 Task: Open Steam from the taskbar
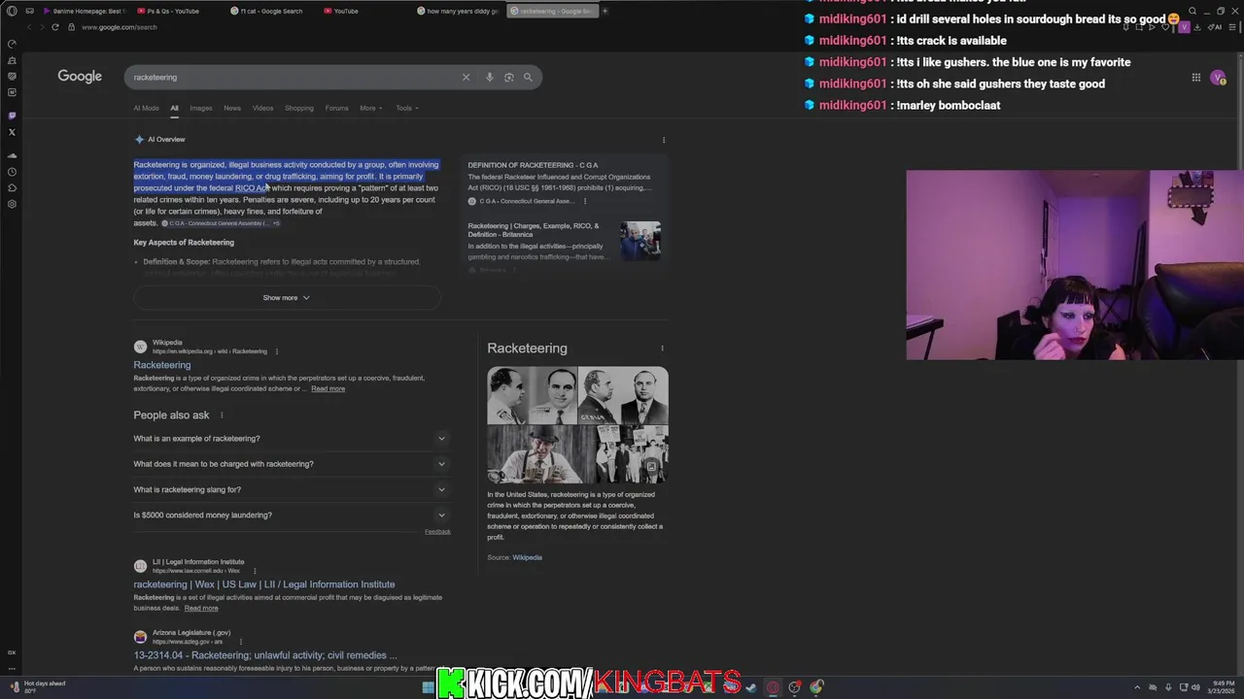751,687
